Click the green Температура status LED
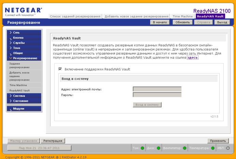Screen dimensions: 236x159 coord(213,148)
